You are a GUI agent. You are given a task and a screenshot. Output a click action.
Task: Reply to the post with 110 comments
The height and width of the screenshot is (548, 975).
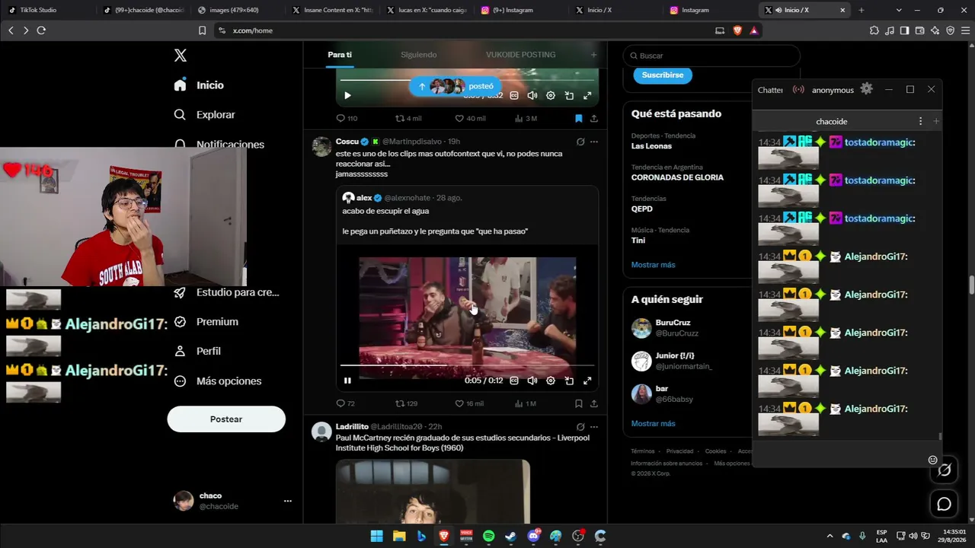[x=347, y=119]
